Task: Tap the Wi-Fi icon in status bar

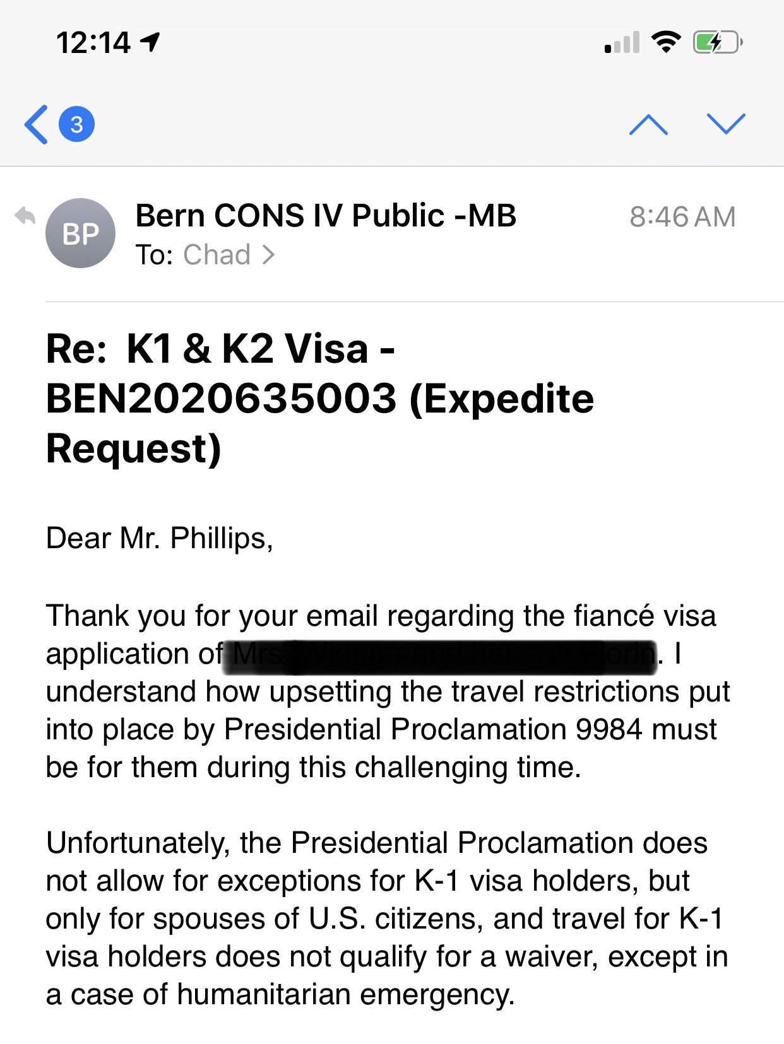Action: pyautogui.click(x=665, y=42)
